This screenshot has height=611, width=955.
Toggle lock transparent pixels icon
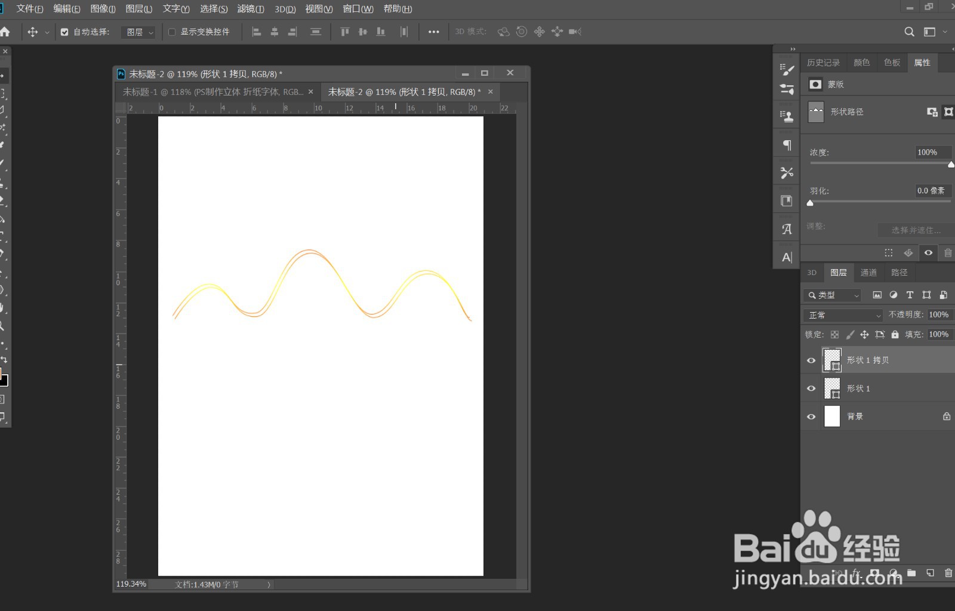point(834,335)
